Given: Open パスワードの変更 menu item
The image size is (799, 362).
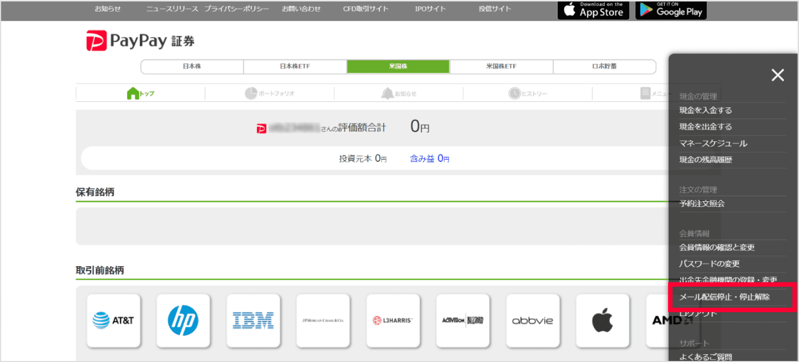Looking at the screenshot, I should 709,264.
